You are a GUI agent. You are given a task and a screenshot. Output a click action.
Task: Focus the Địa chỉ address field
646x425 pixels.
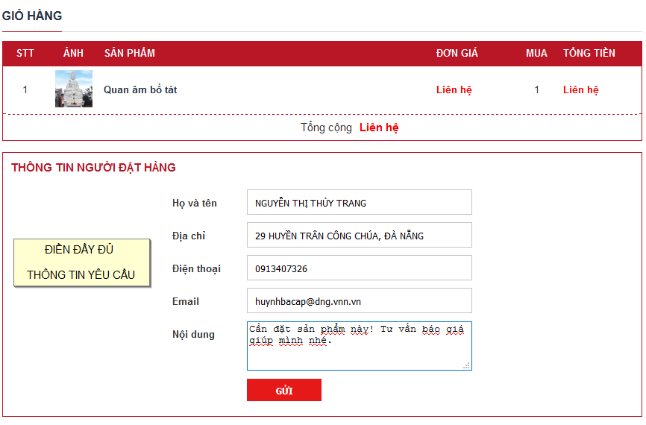pos(359,235)
